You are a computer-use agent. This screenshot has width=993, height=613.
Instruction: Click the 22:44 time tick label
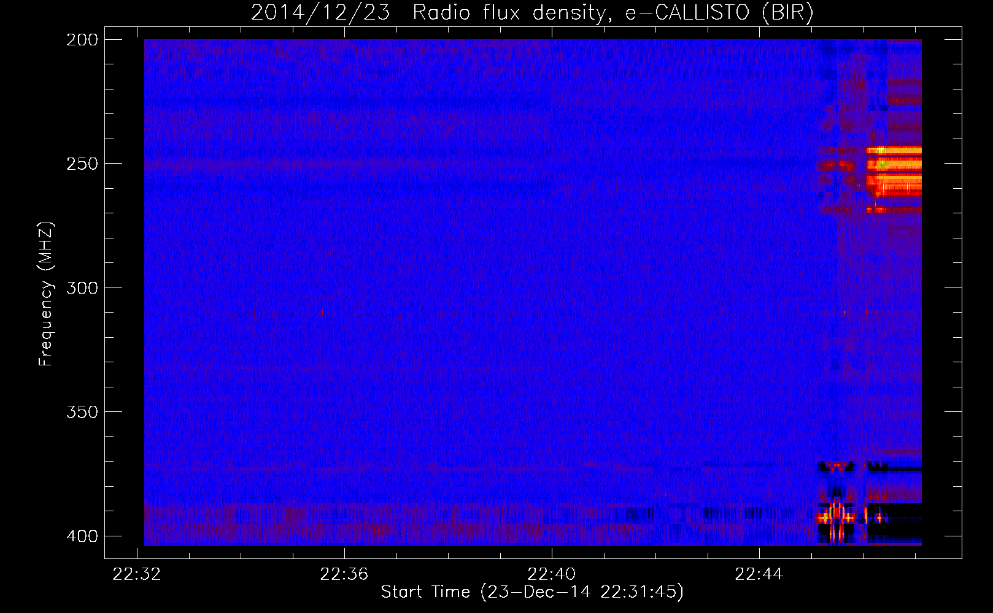point(759,574)
